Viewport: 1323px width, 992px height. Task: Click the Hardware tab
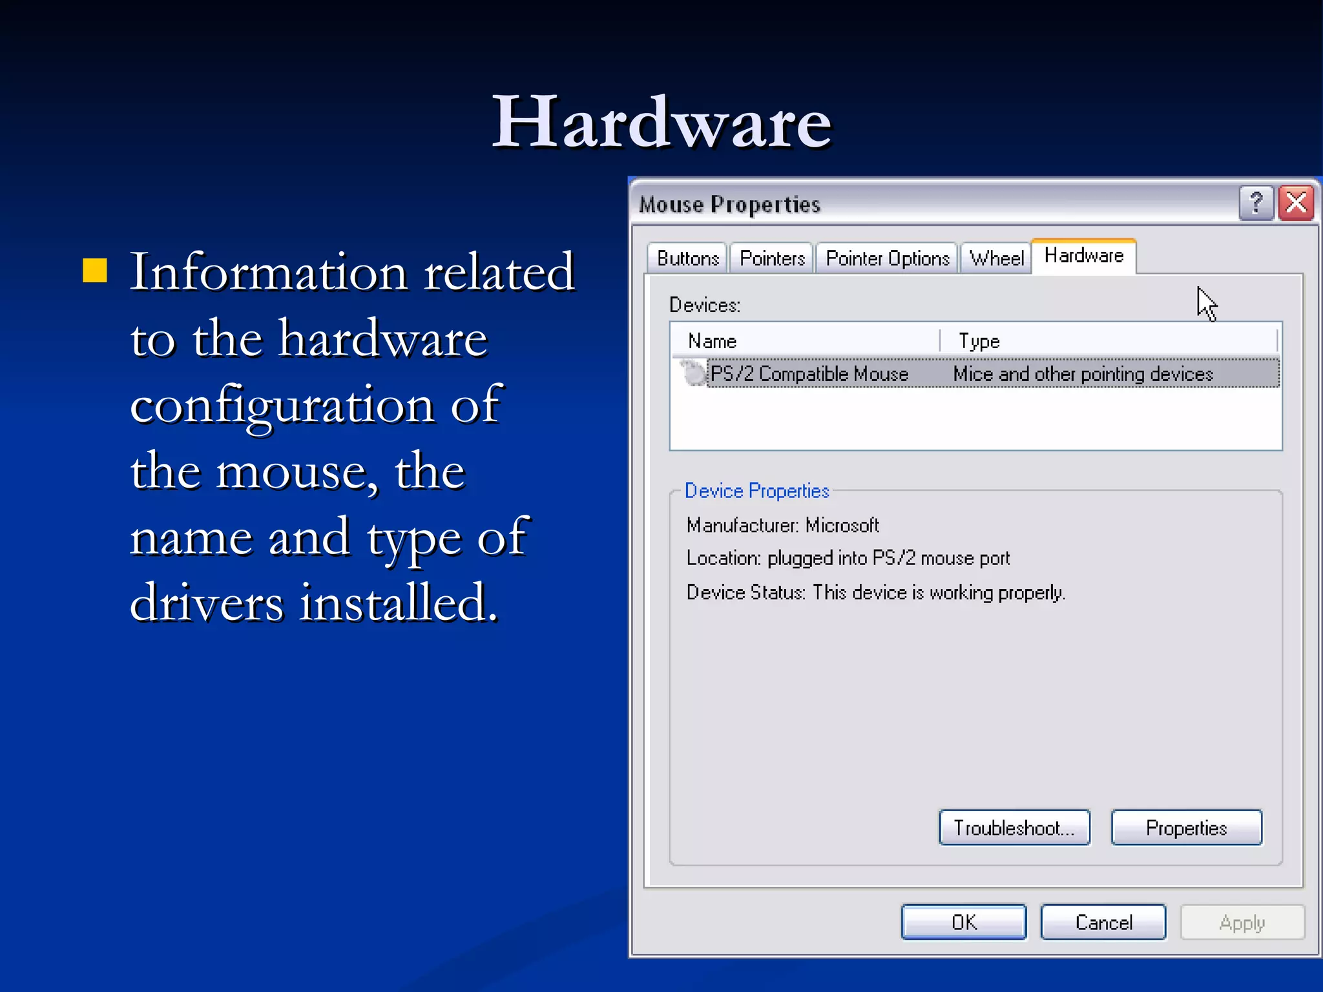(1084, 256)
